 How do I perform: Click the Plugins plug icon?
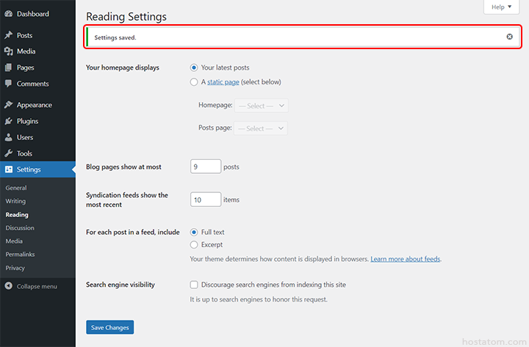pos(8,121)
